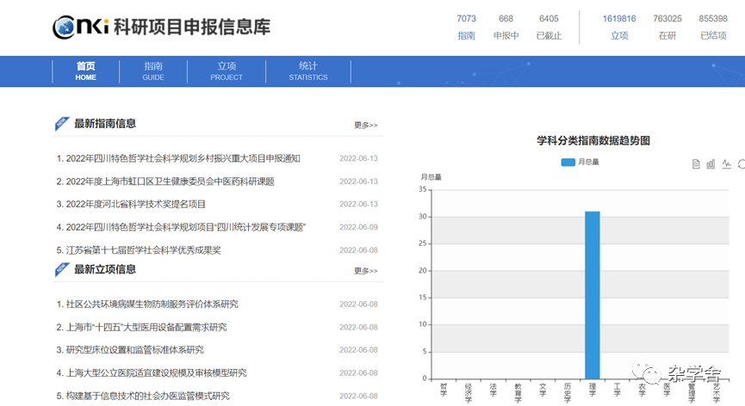Expand 更多>> for 最新指南信息

tap(365, 126)
